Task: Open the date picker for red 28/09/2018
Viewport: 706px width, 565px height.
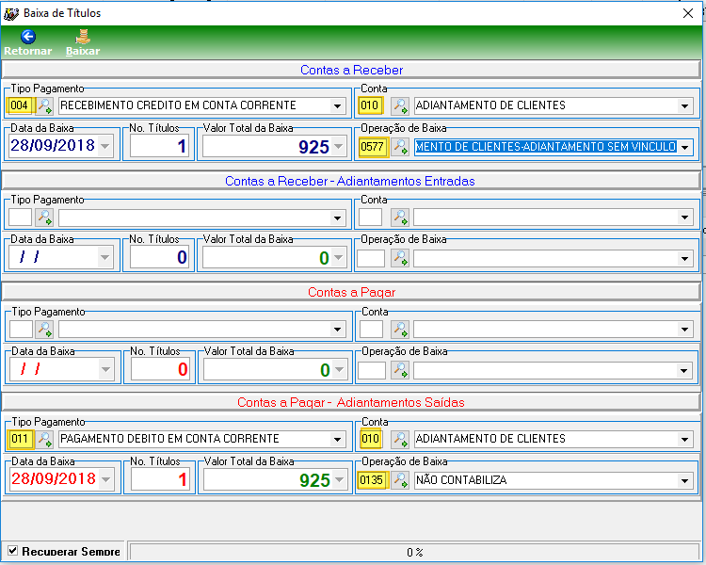Action: coord(105,479)
